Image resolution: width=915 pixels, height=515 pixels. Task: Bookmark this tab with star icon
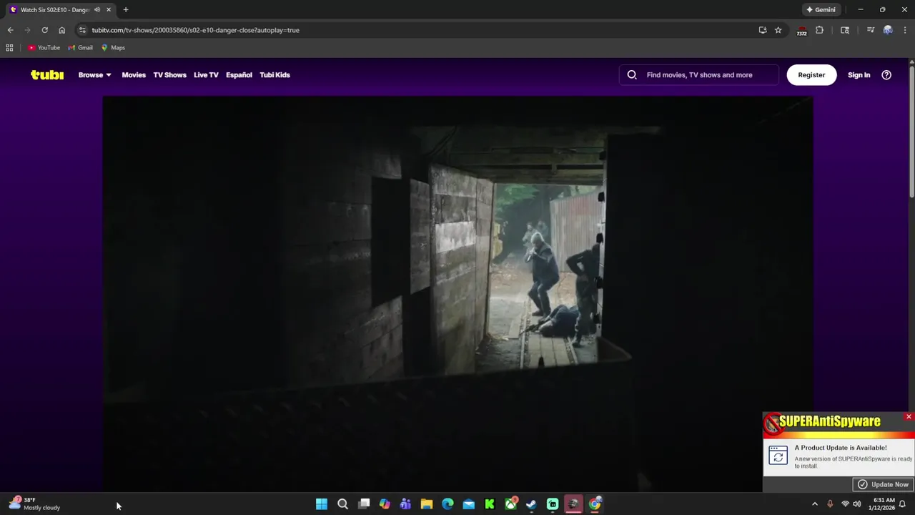[778, 30]
